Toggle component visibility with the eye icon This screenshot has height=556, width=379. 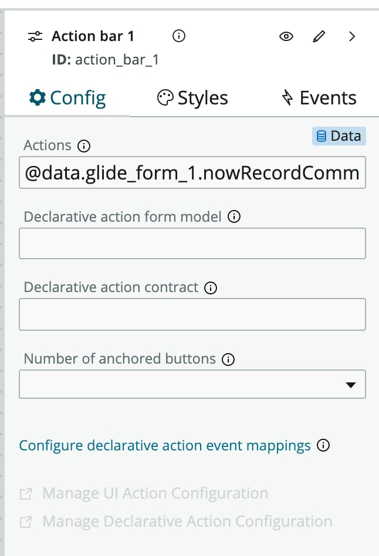coord(286,36)
